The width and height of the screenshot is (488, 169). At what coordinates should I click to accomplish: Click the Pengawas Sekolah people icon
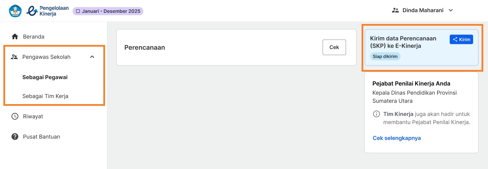click(14, 57)
